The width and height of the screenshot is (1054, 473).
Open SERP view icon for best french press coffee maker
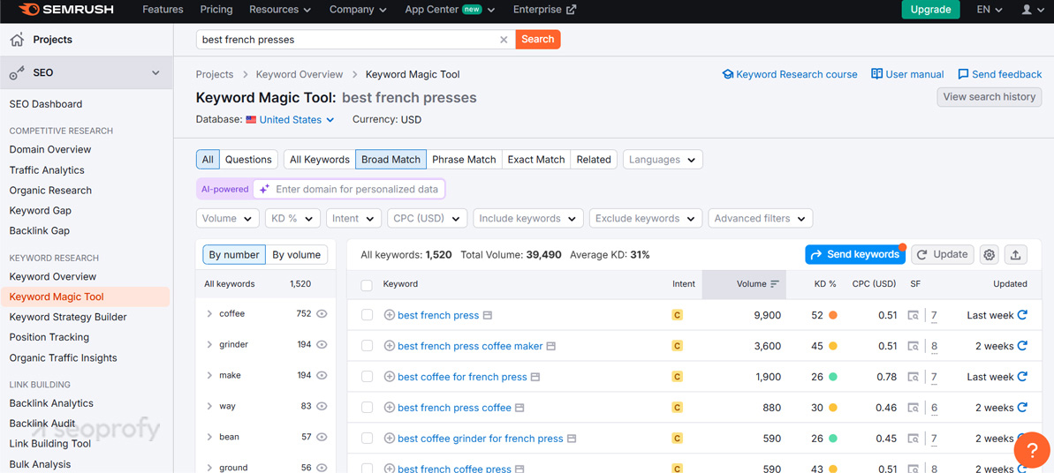click(x=913, y=346)
